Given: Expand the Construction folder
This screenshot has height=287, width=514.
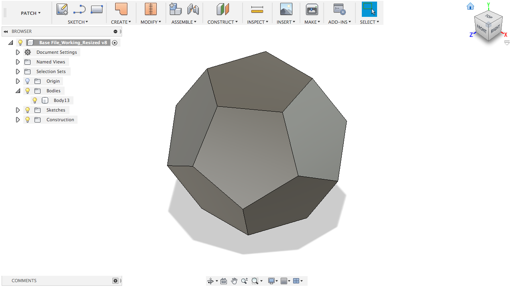Looking at the screenshot, I should (x=18, y=120).
